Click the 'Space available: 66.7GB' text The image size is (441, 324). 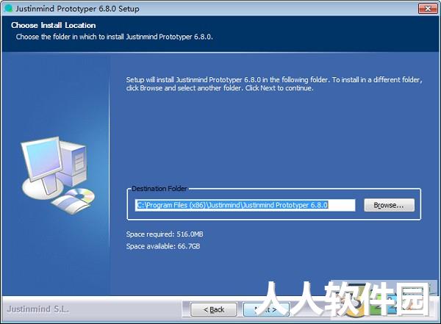[x=163, y=246]
